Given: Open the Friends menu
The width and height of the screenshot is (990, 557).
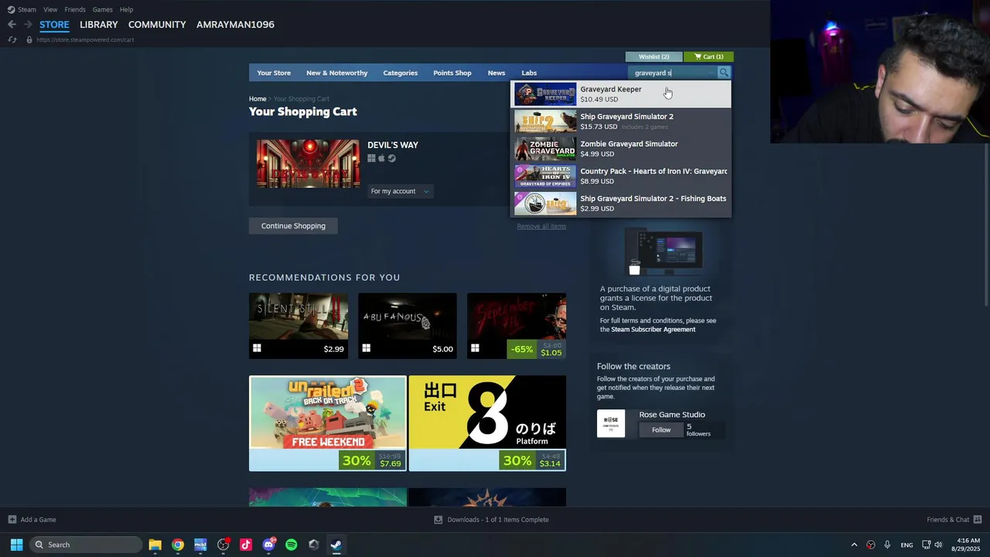Looking at the screenshot, I should 75,9.
